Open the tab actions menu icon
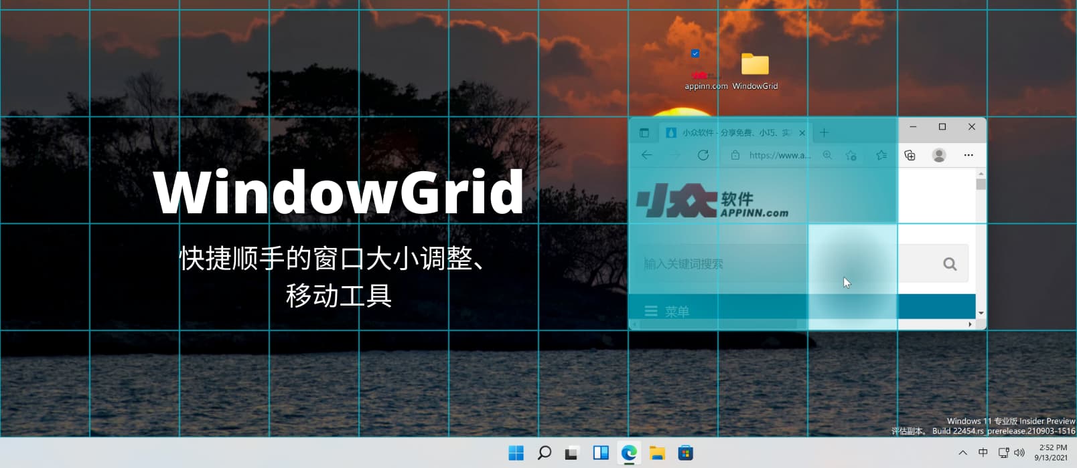 (644, 132)
